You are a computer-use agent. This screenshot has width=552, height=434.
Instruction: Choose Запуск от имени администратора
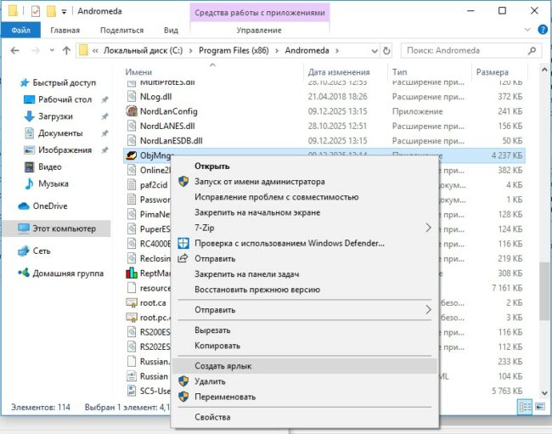[259, 182]
